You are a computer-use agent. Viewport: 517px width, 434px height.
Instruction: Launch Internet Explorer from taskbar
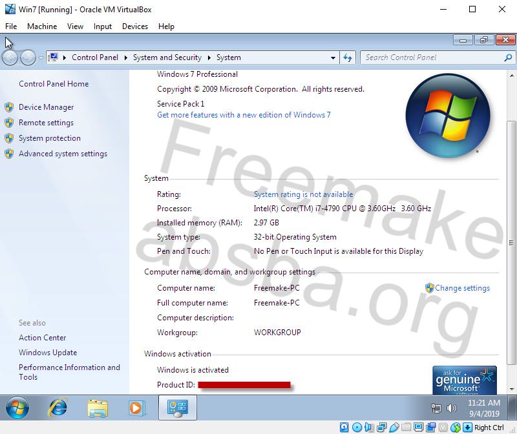58,408
